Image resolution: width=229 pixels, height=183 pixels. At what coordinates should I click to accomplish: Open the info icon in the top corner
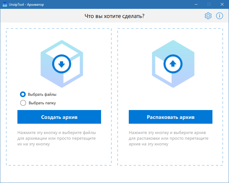[219, 16]
